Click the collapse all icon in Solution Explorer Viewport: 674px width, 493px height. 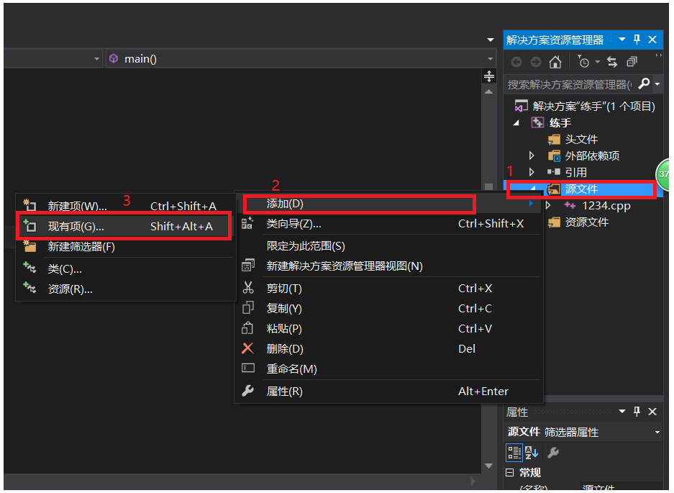point(632,63)
